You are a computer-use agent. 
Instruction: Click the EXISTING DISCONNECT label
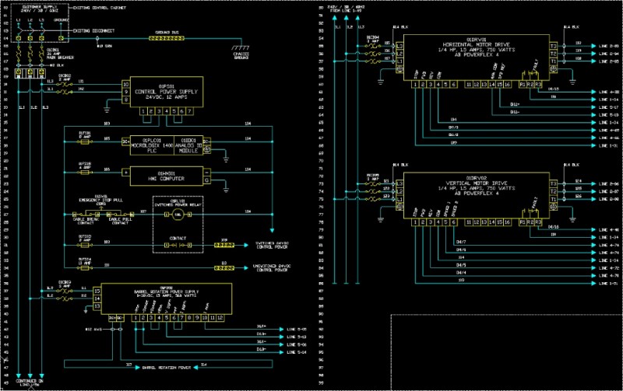pyautogui.click(x=93, y=30)
